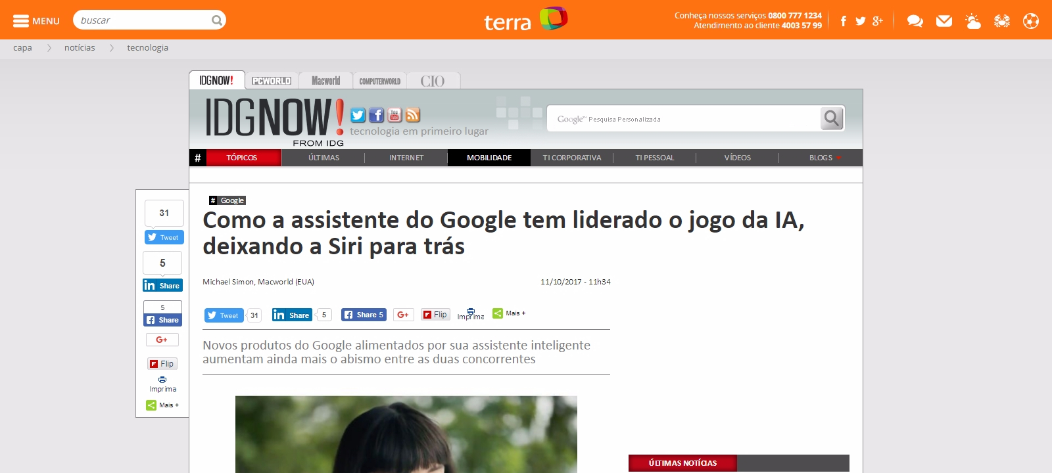Image resolution: width=1052 pixels, height=473 pixels.
Task: Click the Google custom search magnifier button
Action: (x=832, y=118)
